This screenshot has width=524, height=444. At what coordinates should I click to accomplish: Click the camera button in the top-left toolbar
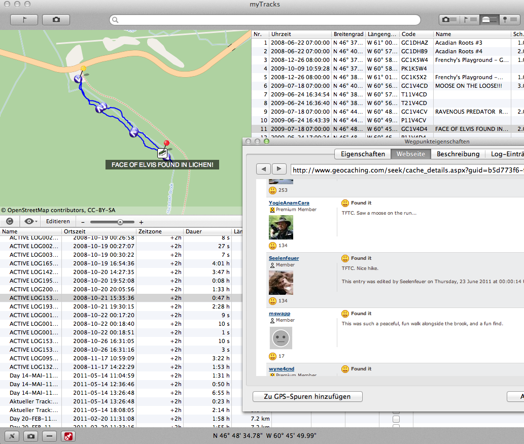56,20
